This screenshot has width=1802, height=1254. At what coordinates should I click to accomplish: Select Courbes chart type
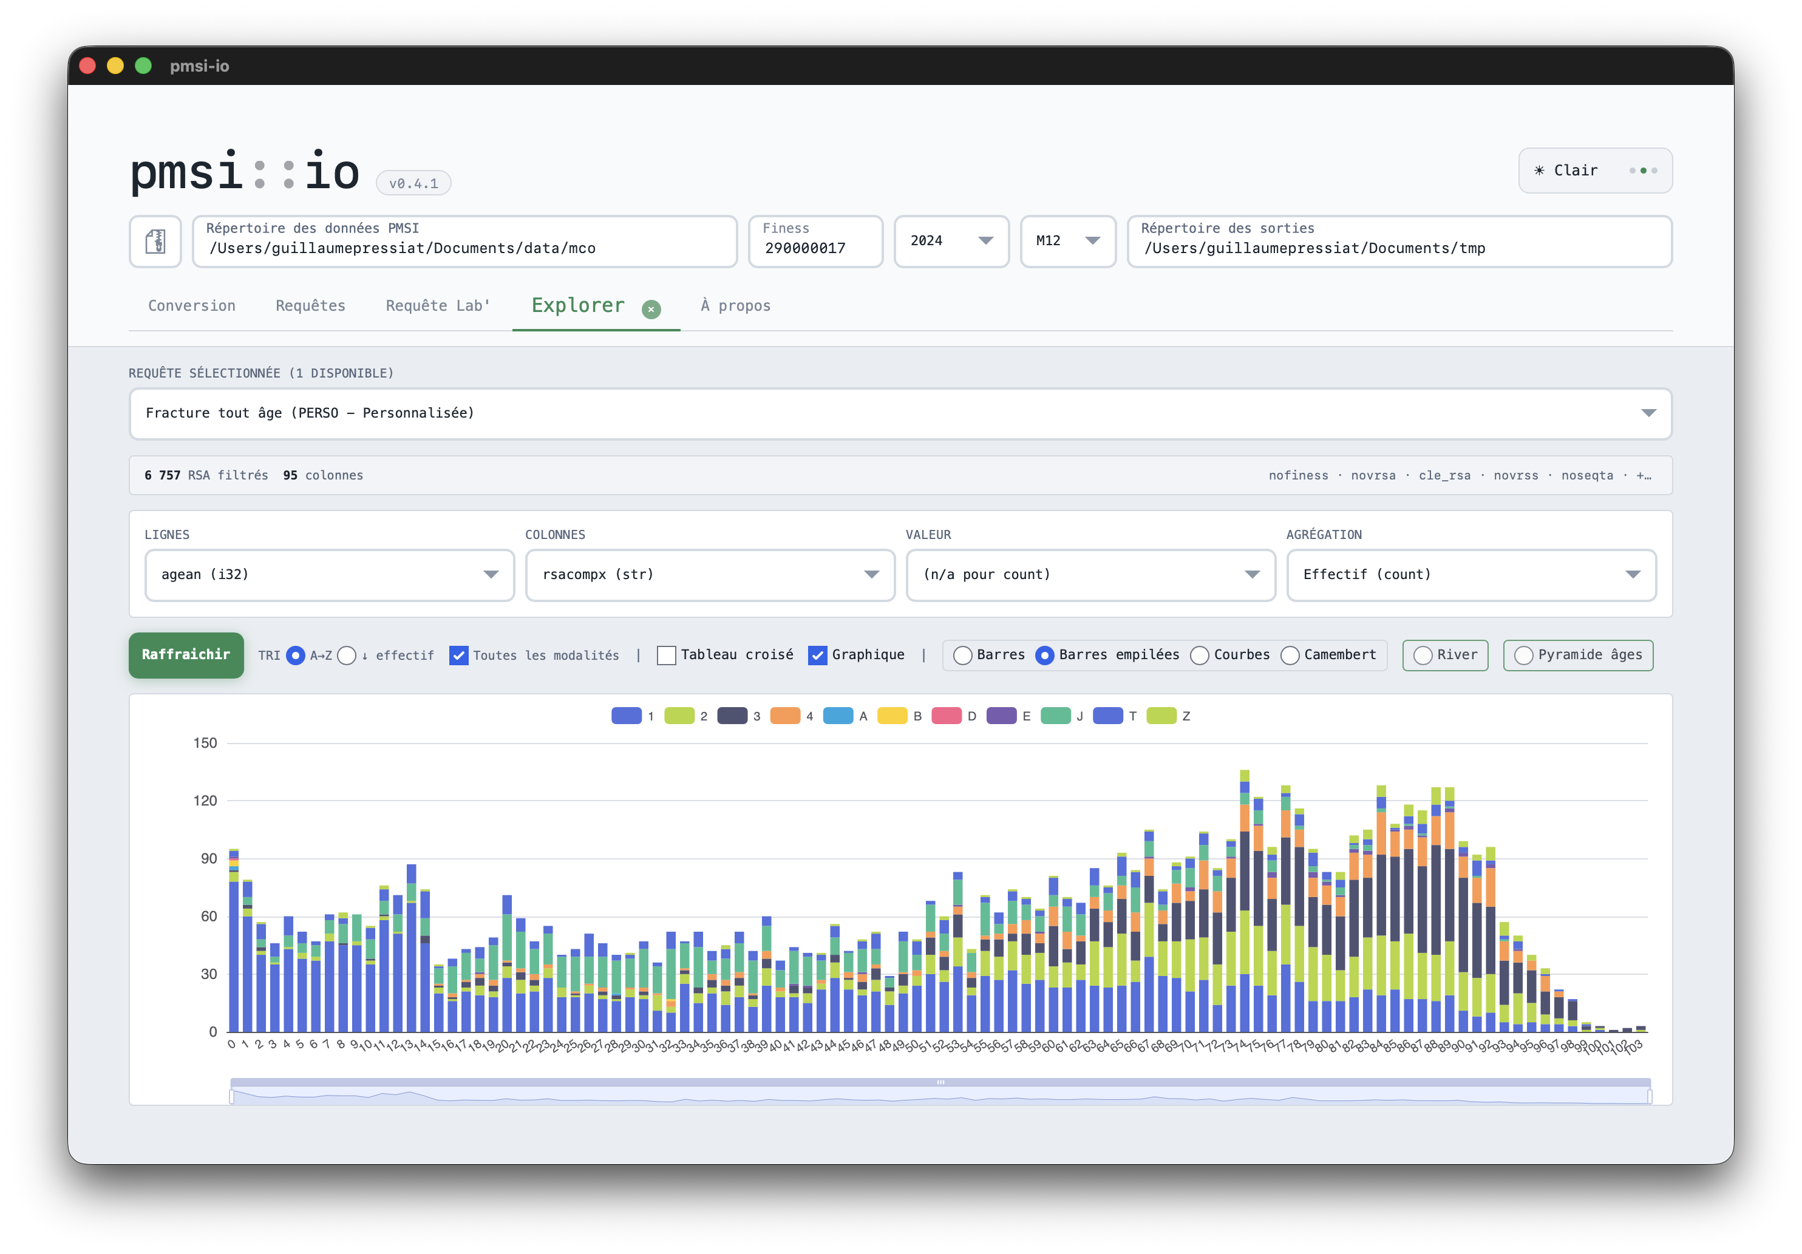click(x=1199, y=656)
